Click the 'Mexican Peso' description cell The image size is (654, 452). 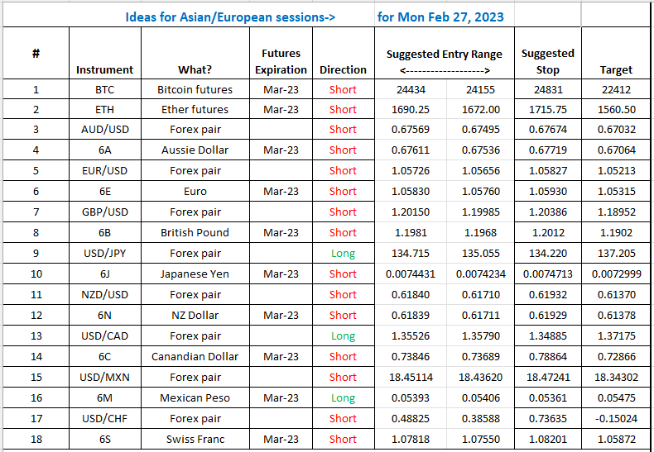195,398
